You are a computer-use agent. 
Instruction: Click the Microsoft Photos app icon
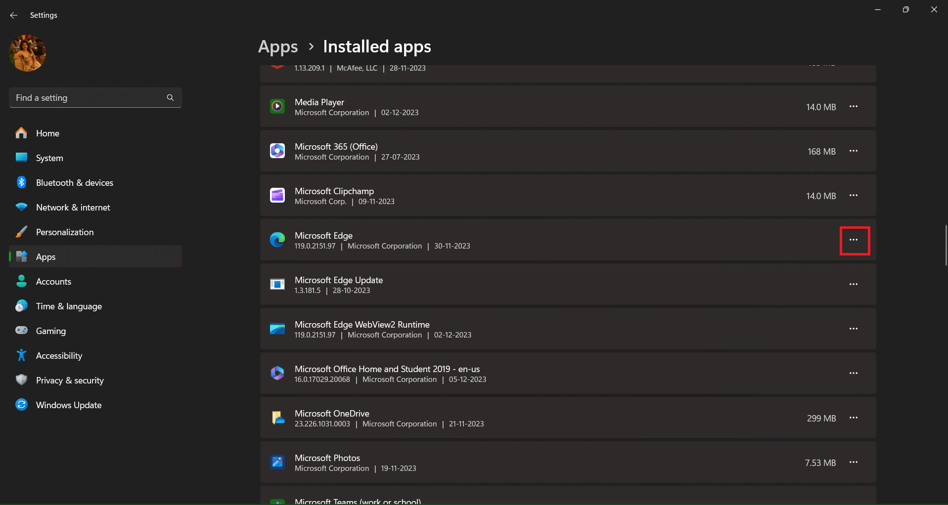point(277,462)
